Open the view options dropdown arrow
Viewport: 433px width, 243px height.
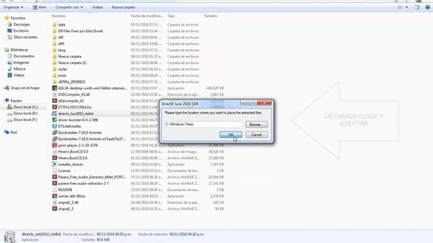tap(407, 7)
